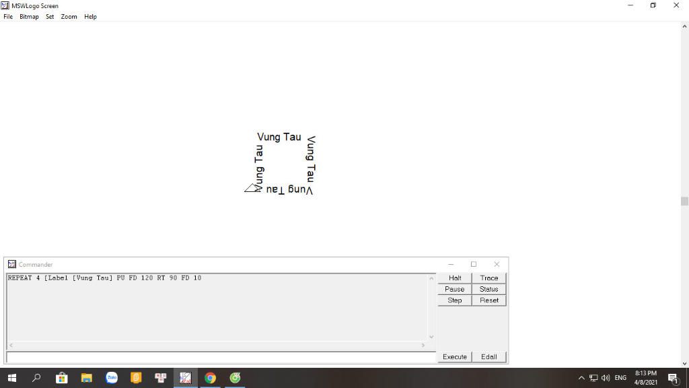Image resolution: width=689 pixels, height=388 pixels.
Task: Open the volume tray icon
Action: [606, 378]
